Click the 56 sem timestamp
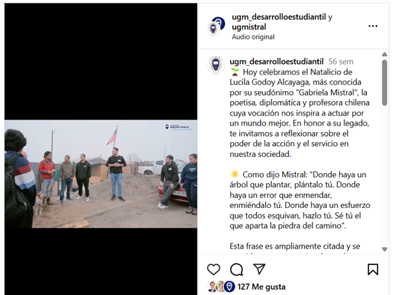This screenshot has width=399, height=295. (x=340, y=62)
